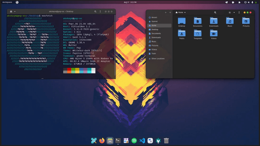260x146 pixels.
Task: Click the 'Terminal: gnome-terminal' line
Action: coord(79,56)
